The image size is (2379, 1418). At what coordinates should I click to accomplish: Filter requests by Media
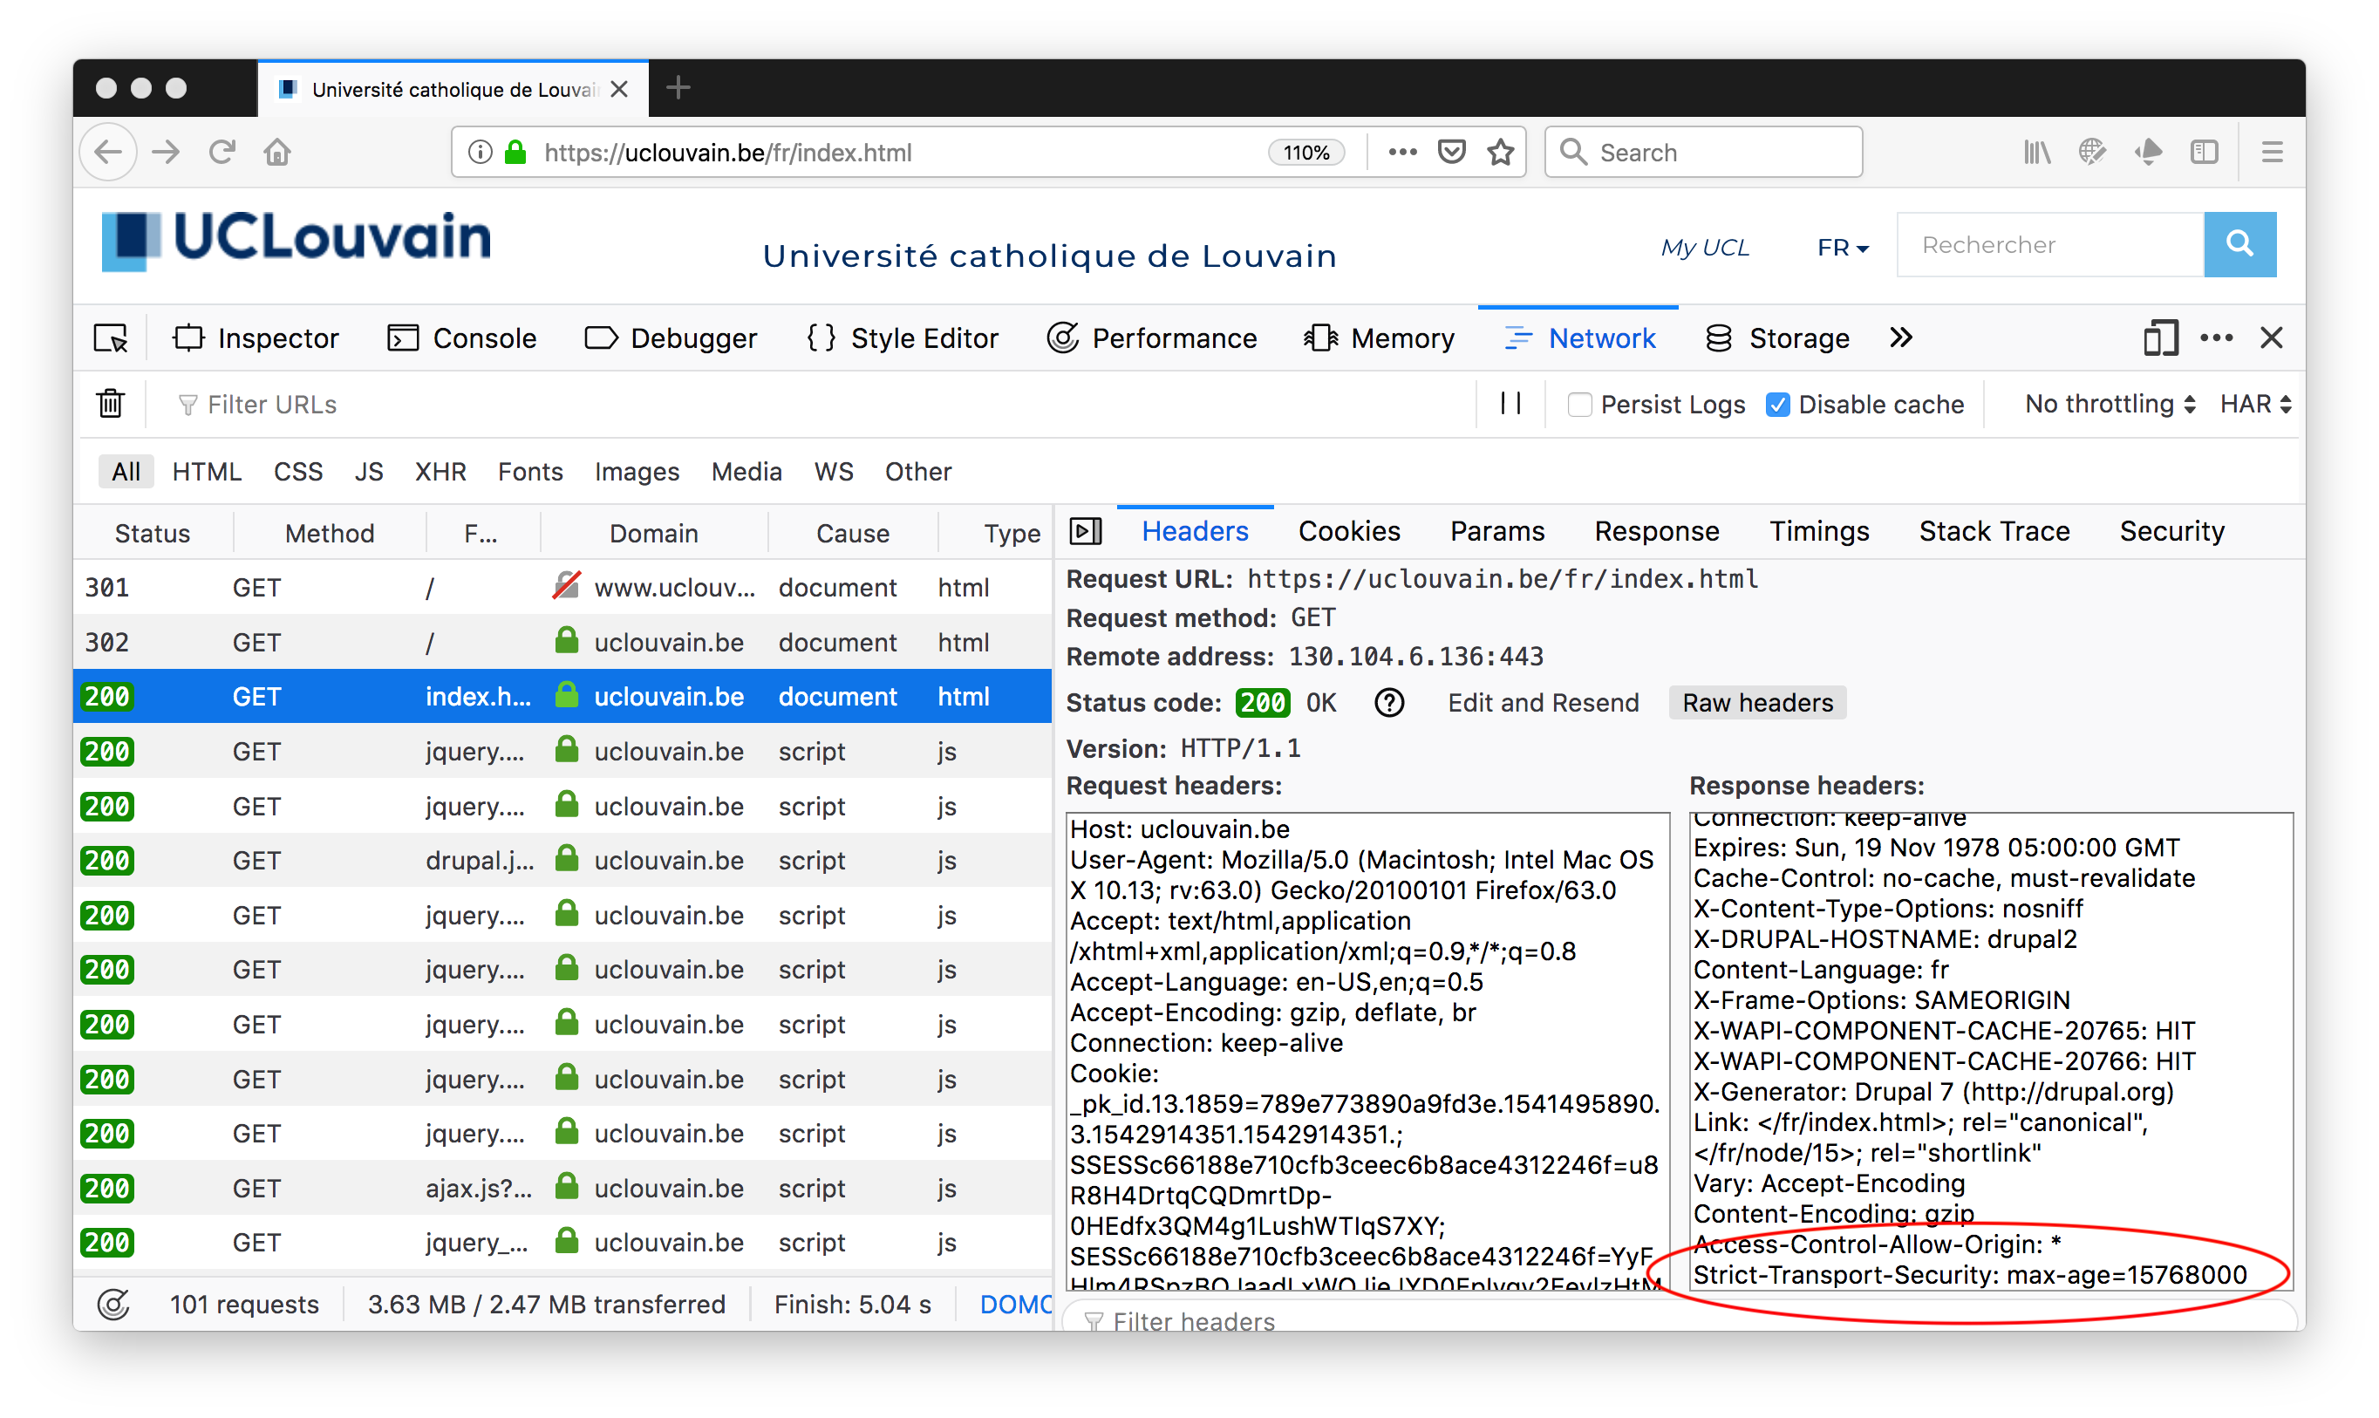[x=746, y=472]
